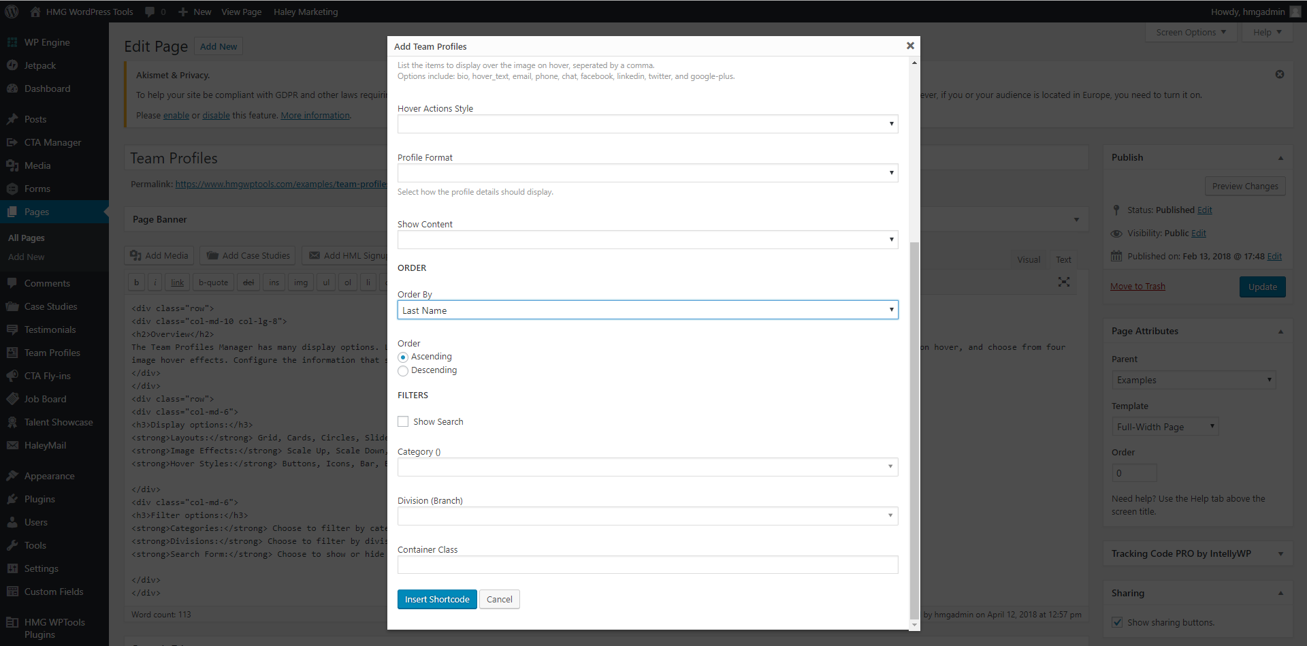Click the Users sidebar icon
This screenshot has height=646, width=1307.
(x=12, y=522)
